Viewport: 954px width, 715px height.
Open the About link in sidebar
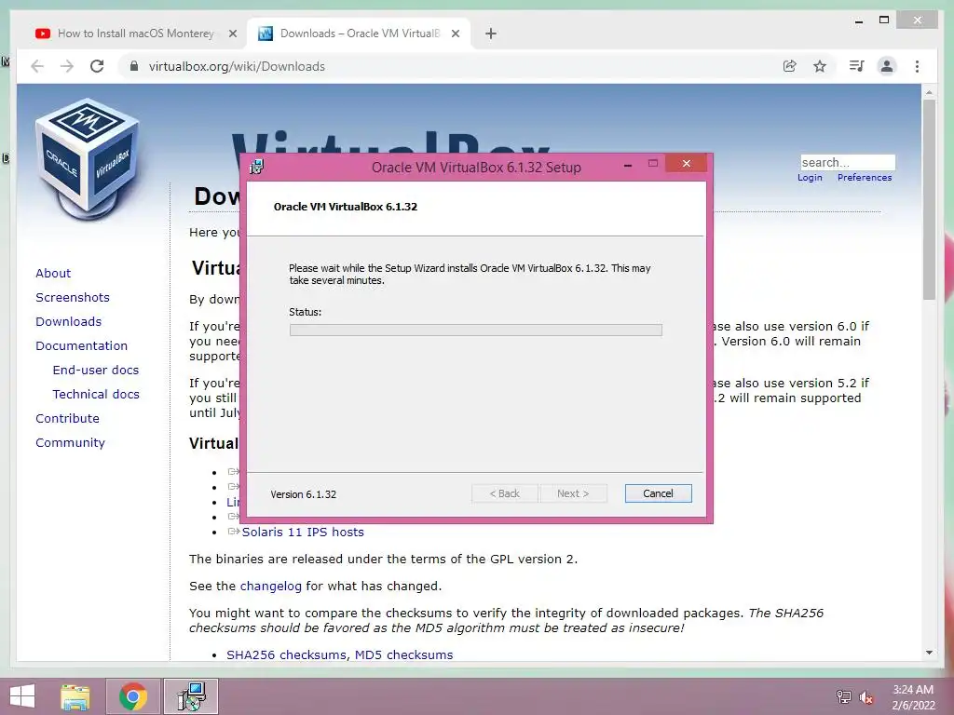pos(53,273)
